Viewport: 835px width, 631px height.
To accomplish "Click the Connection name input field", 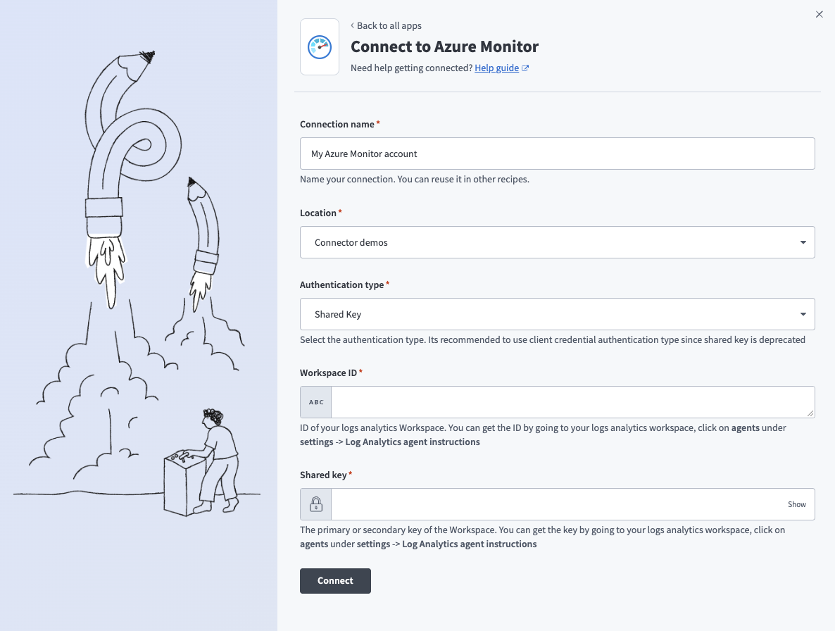I will click(556, 153).
